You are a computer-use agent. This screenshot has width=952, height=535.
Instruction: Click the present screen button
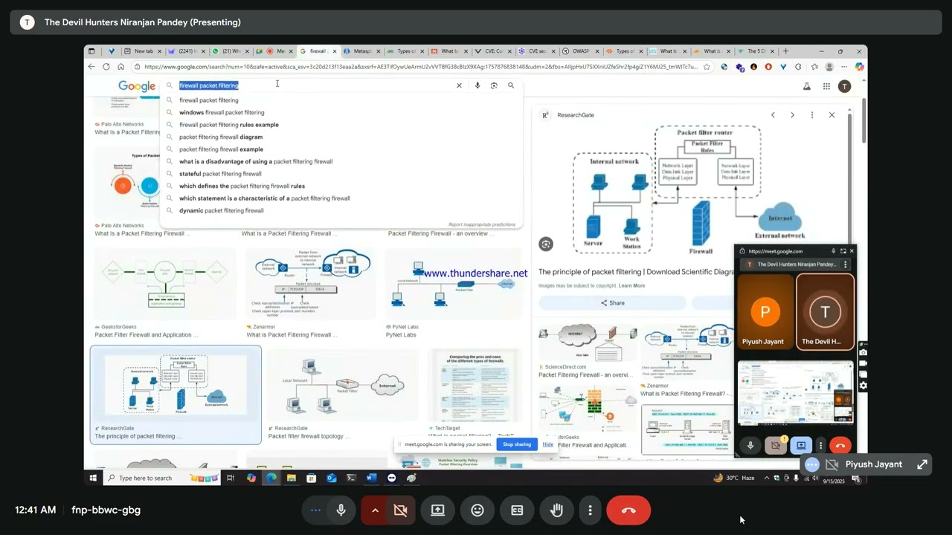[437, 510]
